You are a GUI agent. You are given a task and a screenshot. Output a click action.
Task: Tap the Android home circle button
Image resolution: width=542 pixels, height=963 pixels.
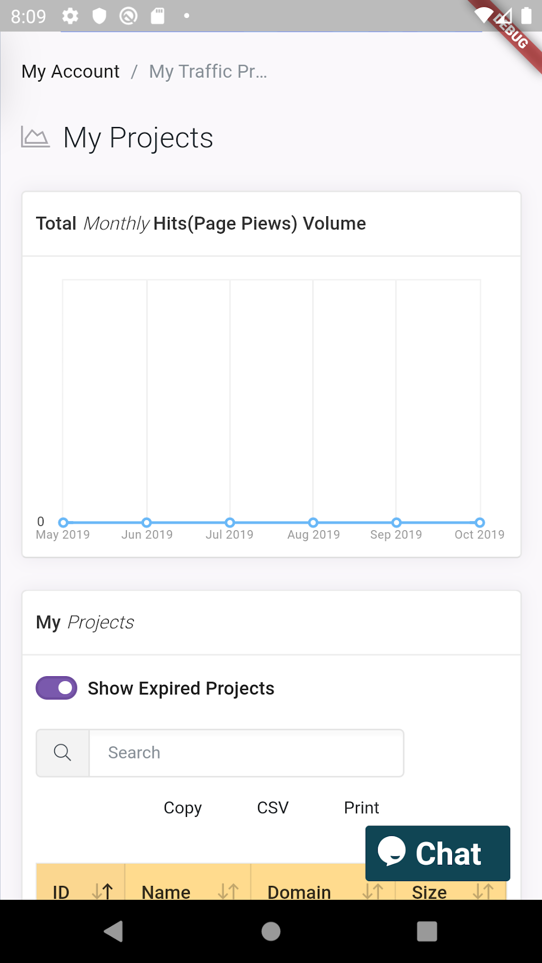[x=271, y=931]
